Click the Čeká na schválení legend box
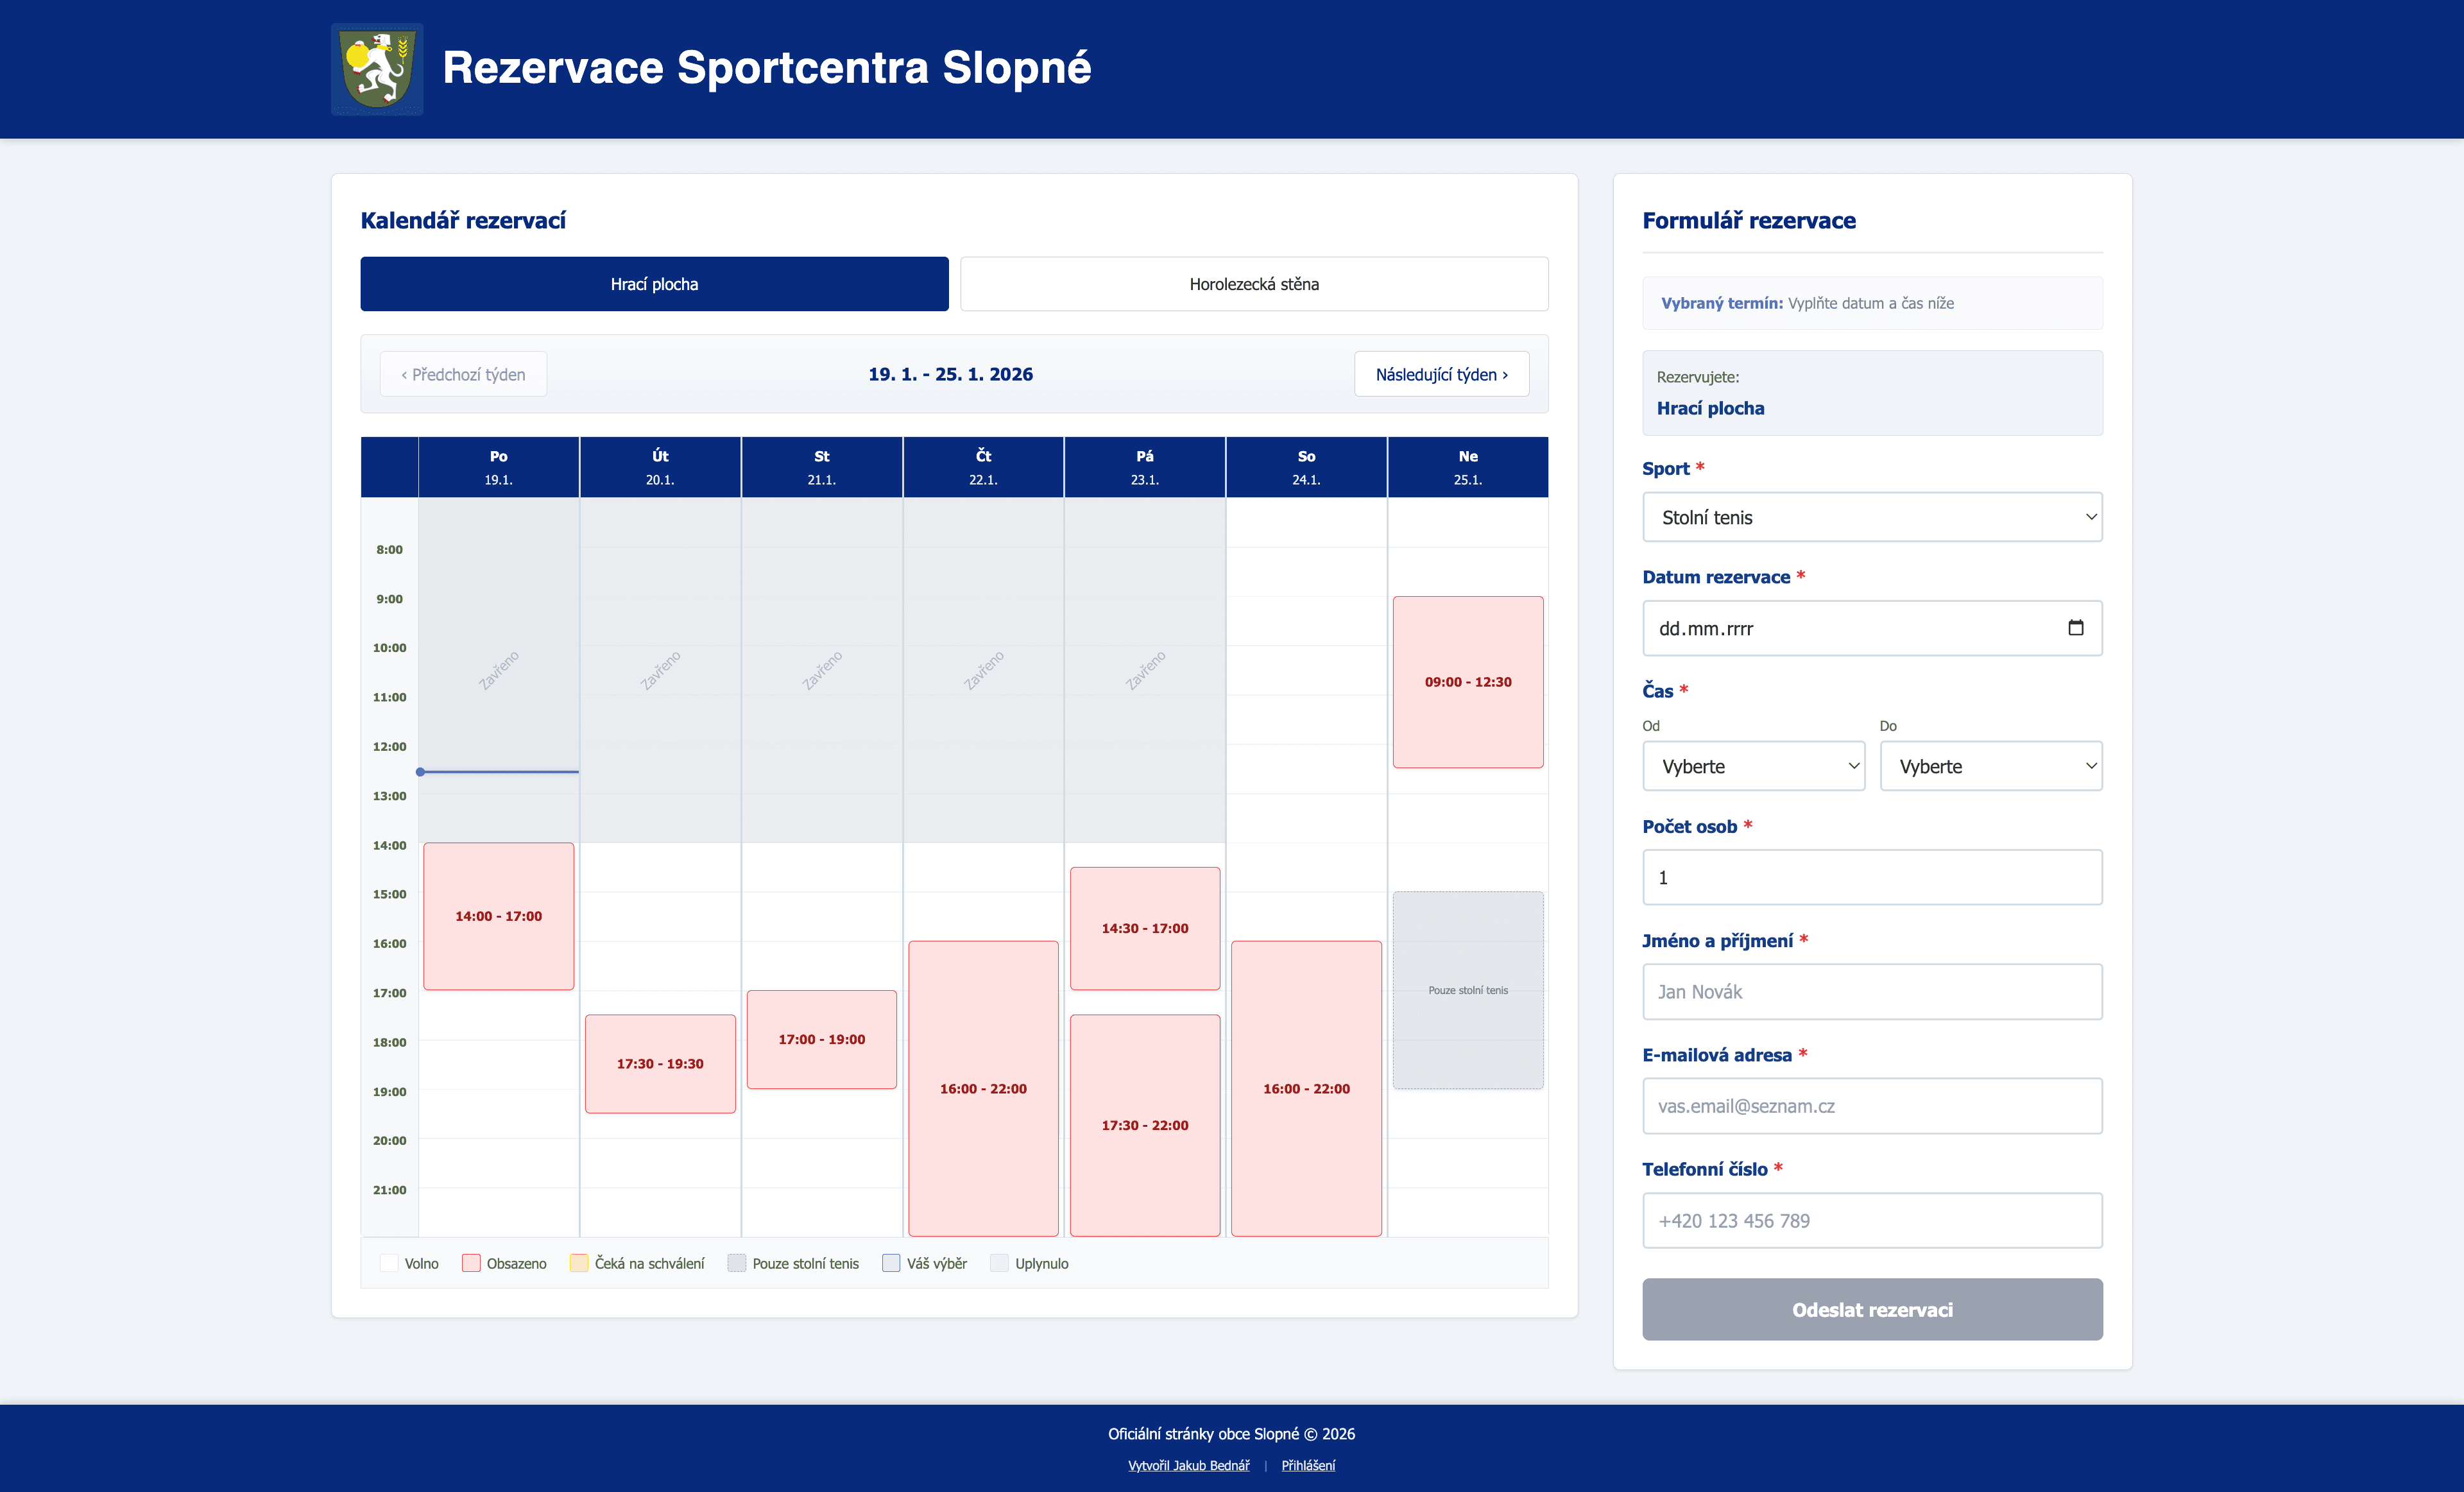Viewport: 2464px width, 1492px height. click(578, 1263)
